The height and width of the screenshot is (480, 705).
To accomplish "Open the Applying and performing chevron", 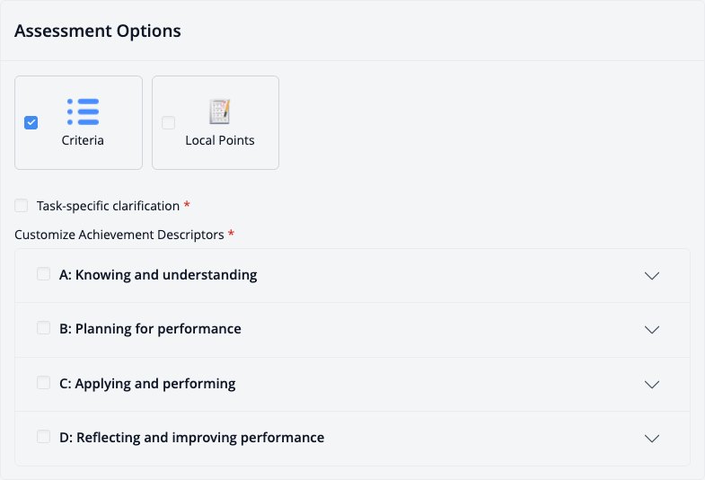I will (x=651, y=384).
